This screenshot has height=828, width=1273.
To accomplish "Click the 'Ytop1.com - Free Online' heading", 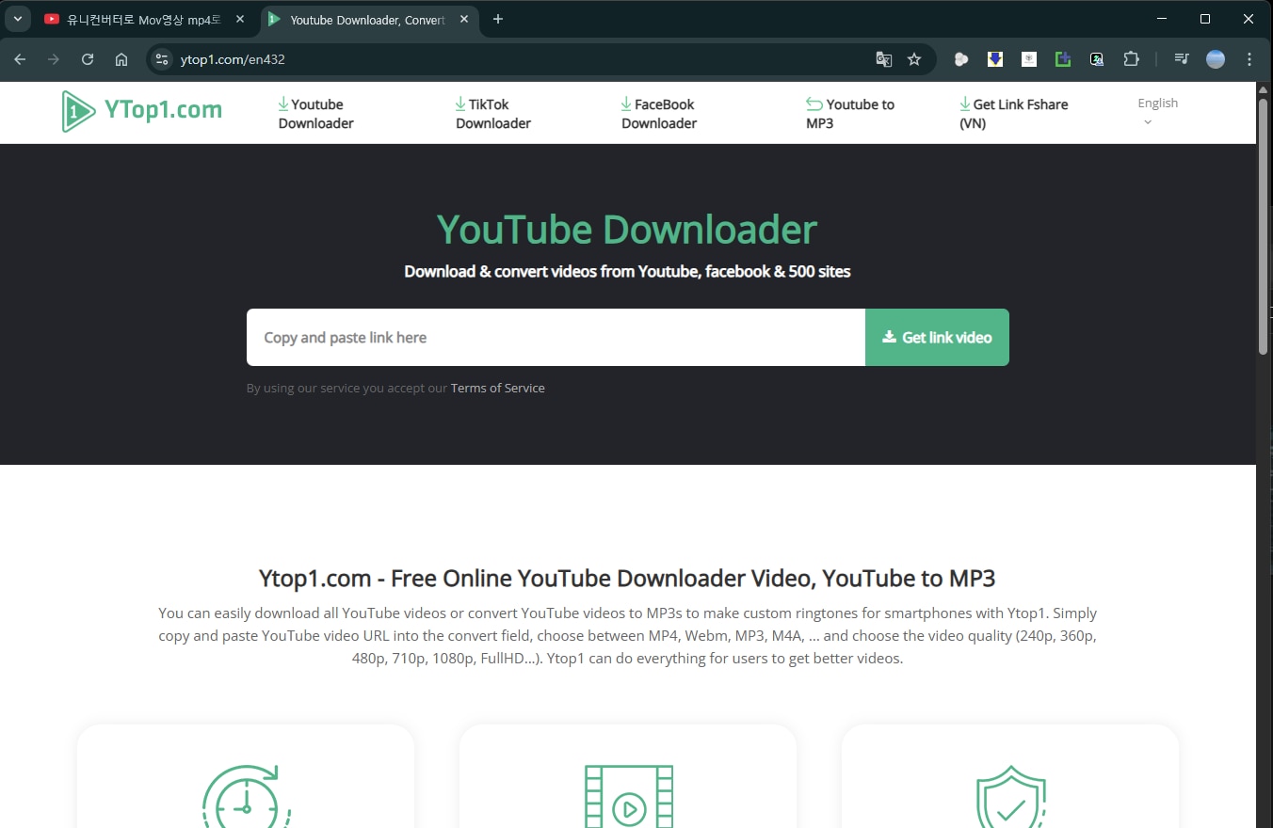I will pos(627,578).
